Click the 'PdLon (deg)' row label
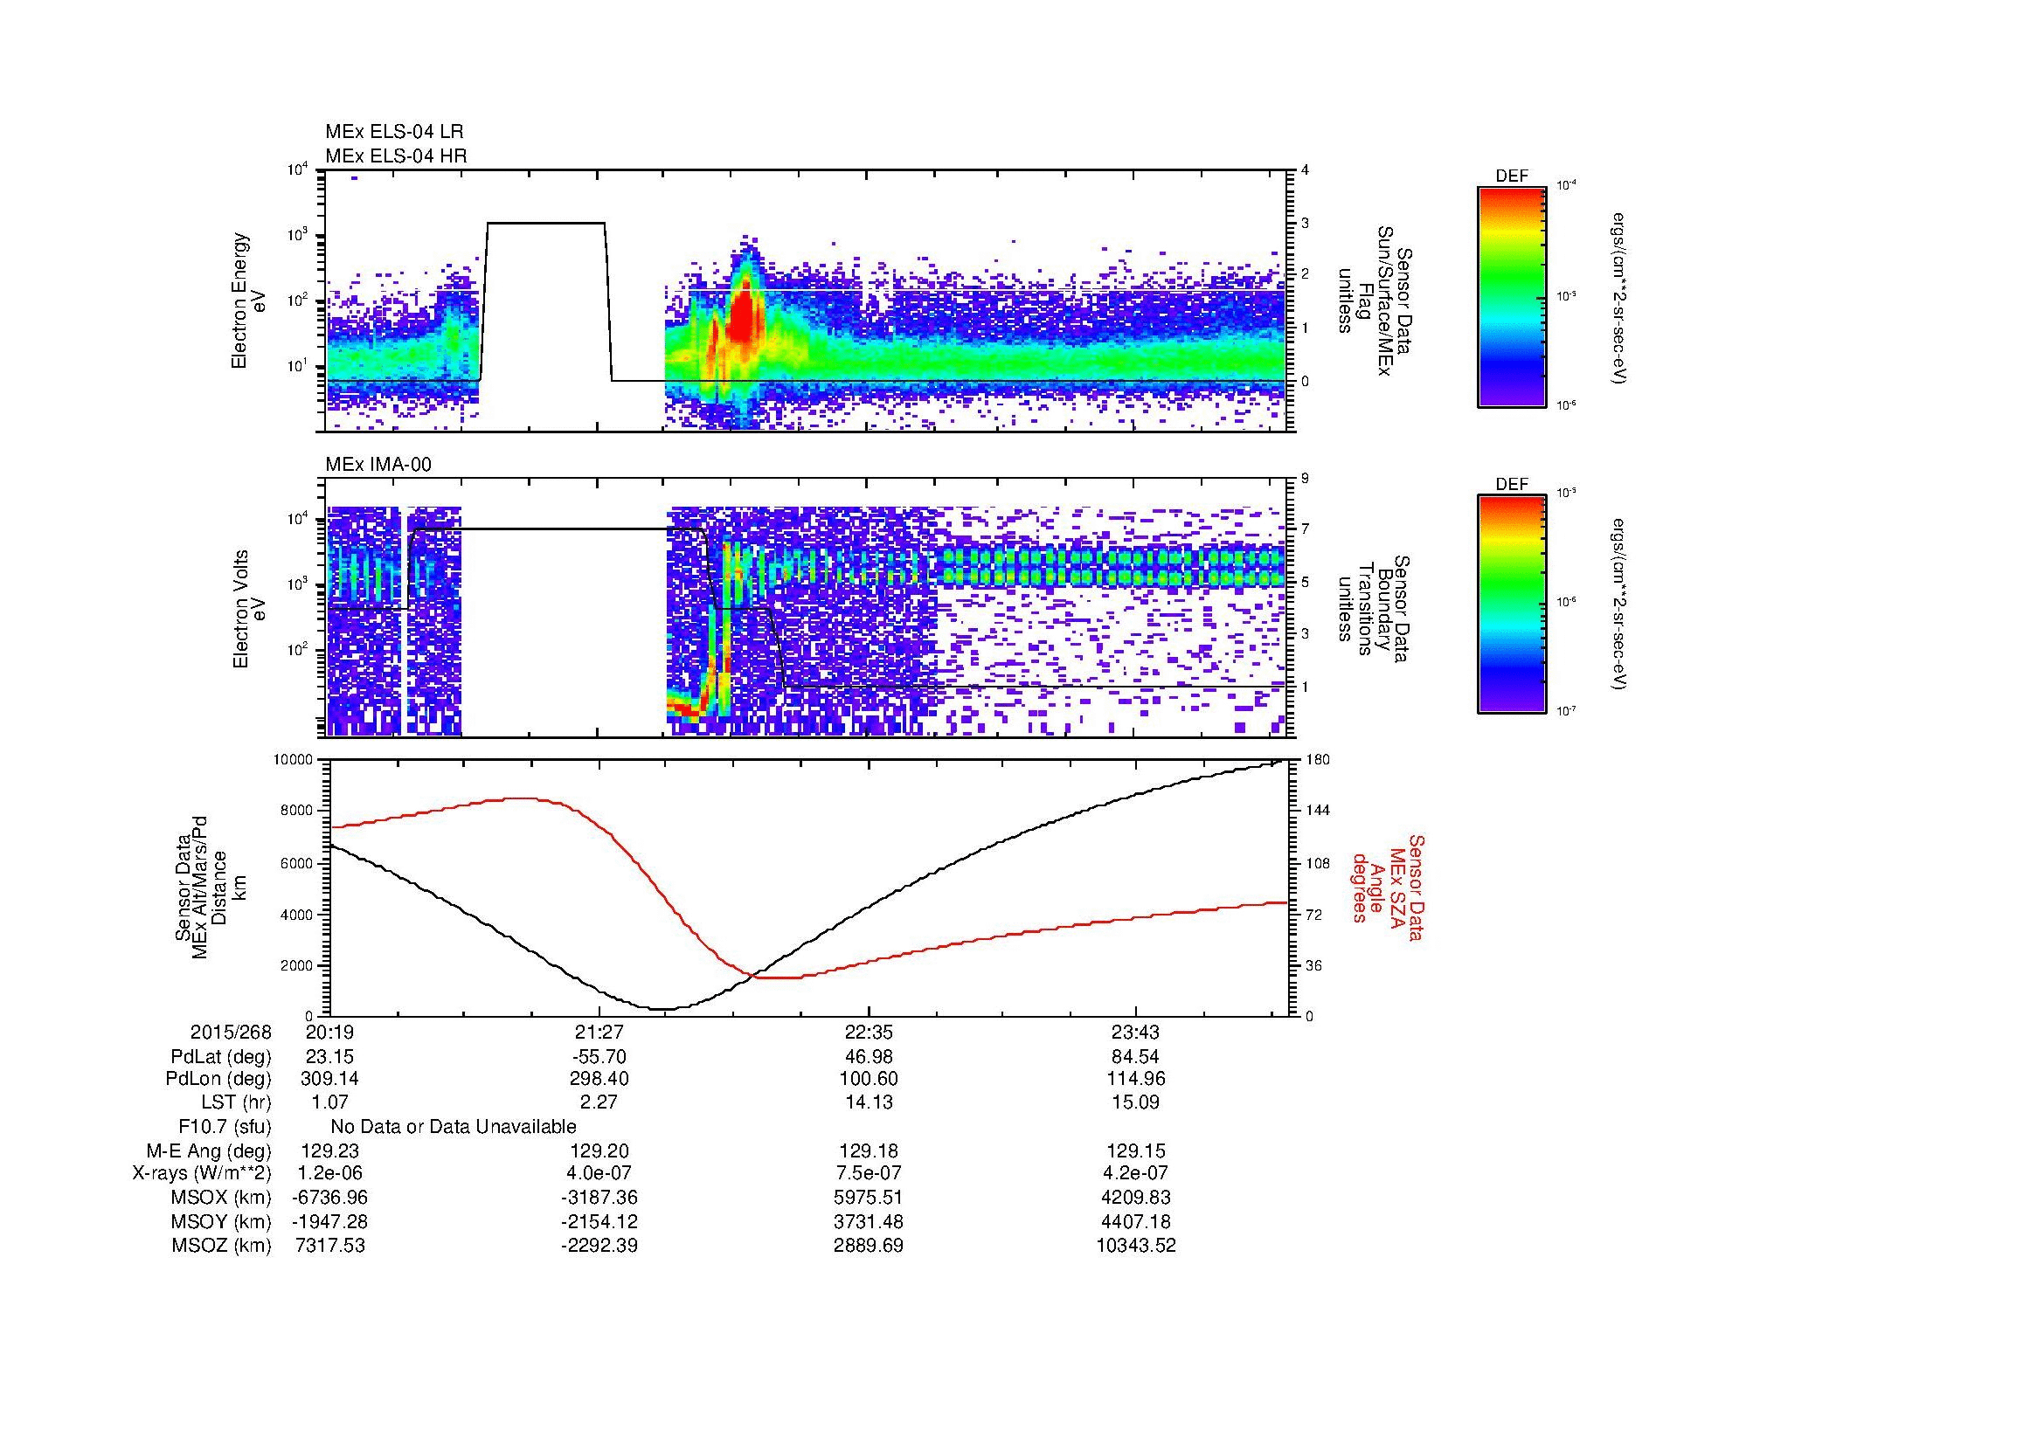The height and width of the screenshot is (1444, 2044). pyautogui.click(x=218, y=1079)
